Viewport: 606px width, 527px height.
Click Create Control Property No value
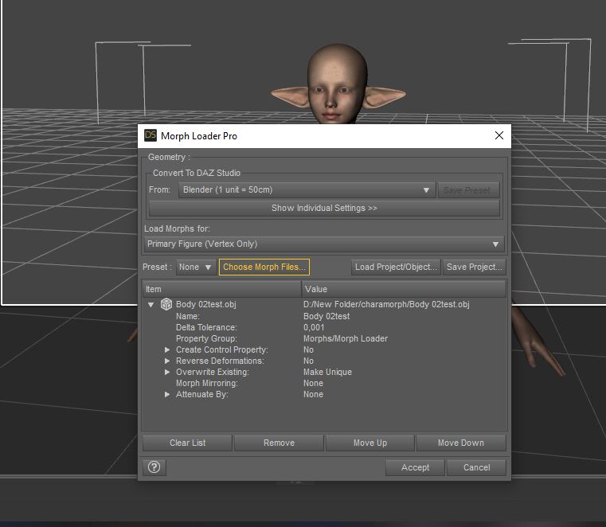tap(308, 349)
